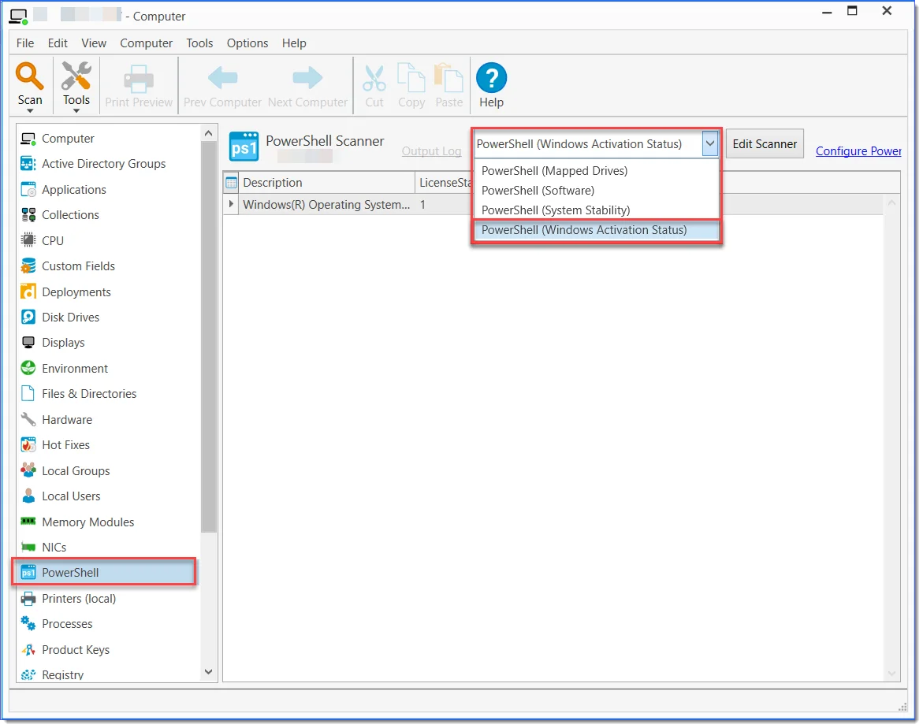Open the Deployments page
The width and height of the screenshot is (923, 728).
[76, 292]
